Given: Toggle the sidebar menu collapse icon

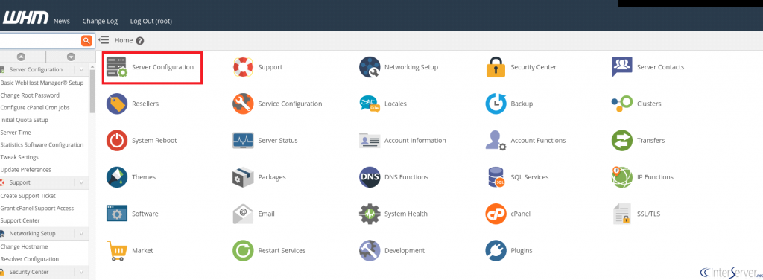Looking at the screenshot, I should (x=103, y=40).
